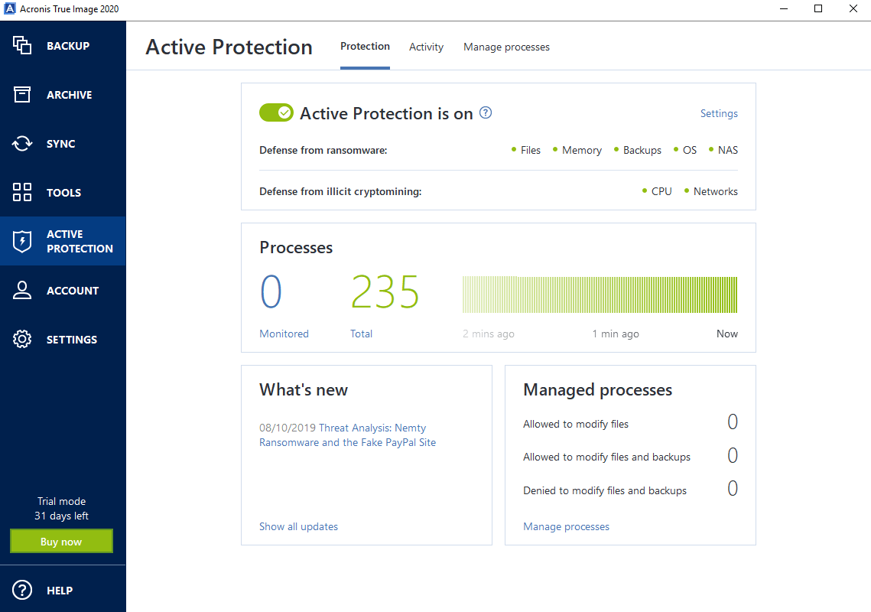Click the Networks cryptomining defense indicator
Viewport: 871px width, 612px height.
[711, 191]
